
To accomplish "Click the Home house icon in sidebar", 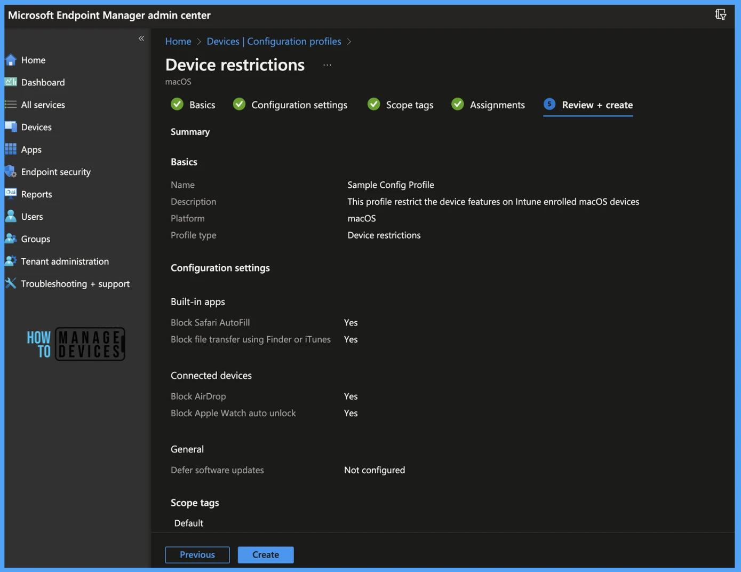I will pyautogui.click(x=11, y=60).
